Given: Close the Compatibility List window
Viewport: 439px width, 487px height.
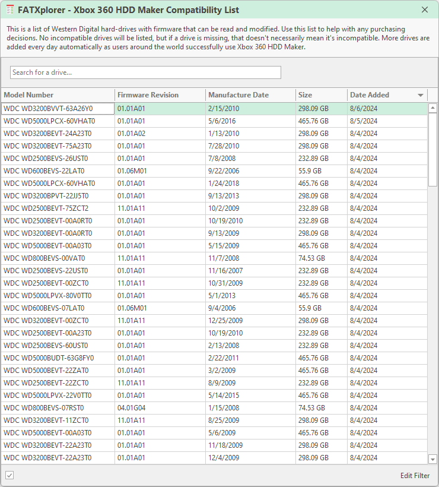Looking at the screenshot, I should [x=425, y=10].
